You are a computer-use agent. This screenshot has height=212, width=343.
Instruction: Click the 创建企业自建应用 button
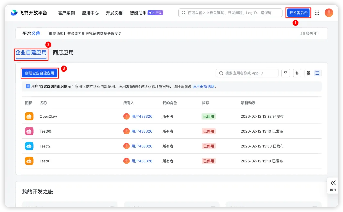[x=39, y=73]
